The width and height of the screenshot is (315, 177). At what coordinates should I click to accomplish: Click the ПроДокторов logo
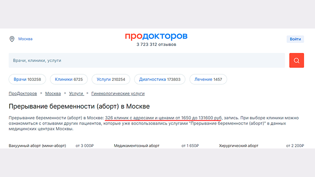point(156,35)
